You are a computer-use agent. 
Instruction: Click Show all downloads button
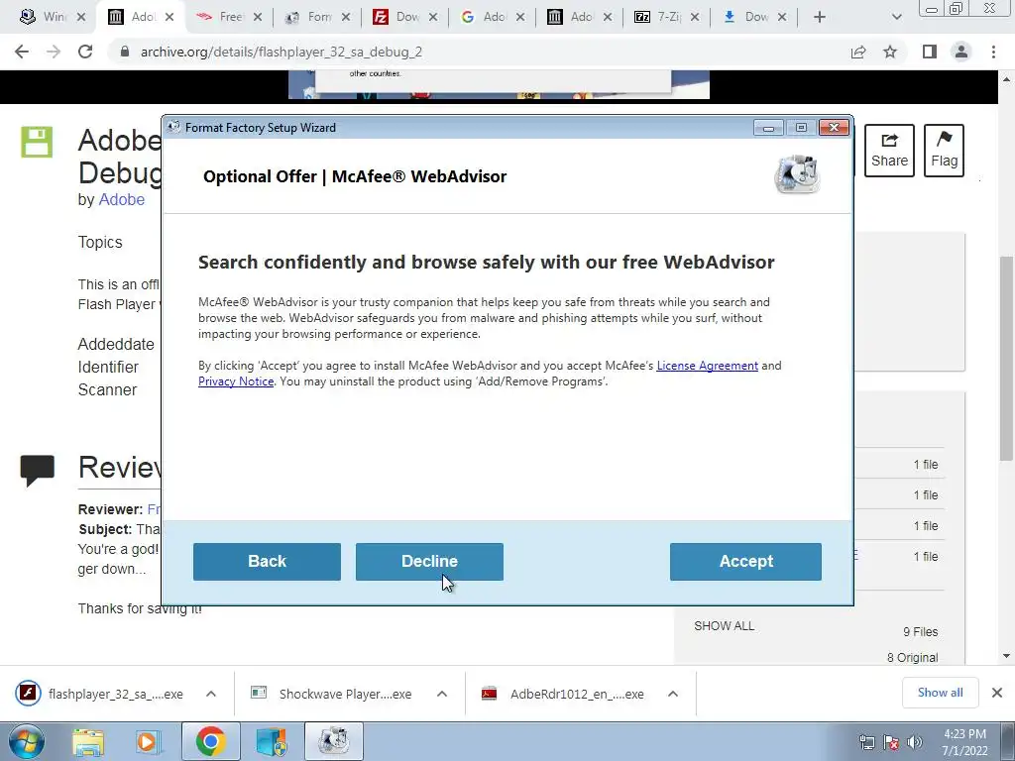940,693
